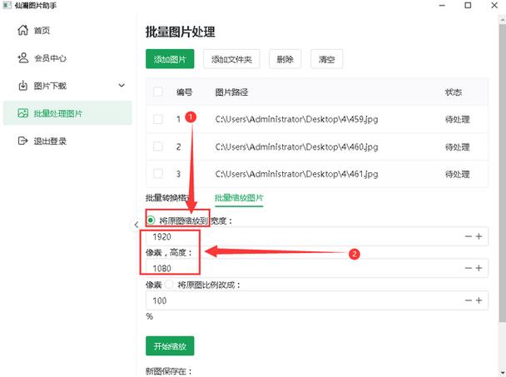Click the 删除 button
Viewport: 506px width, 377px height.
pyautogui.click(x=285, y=59)
